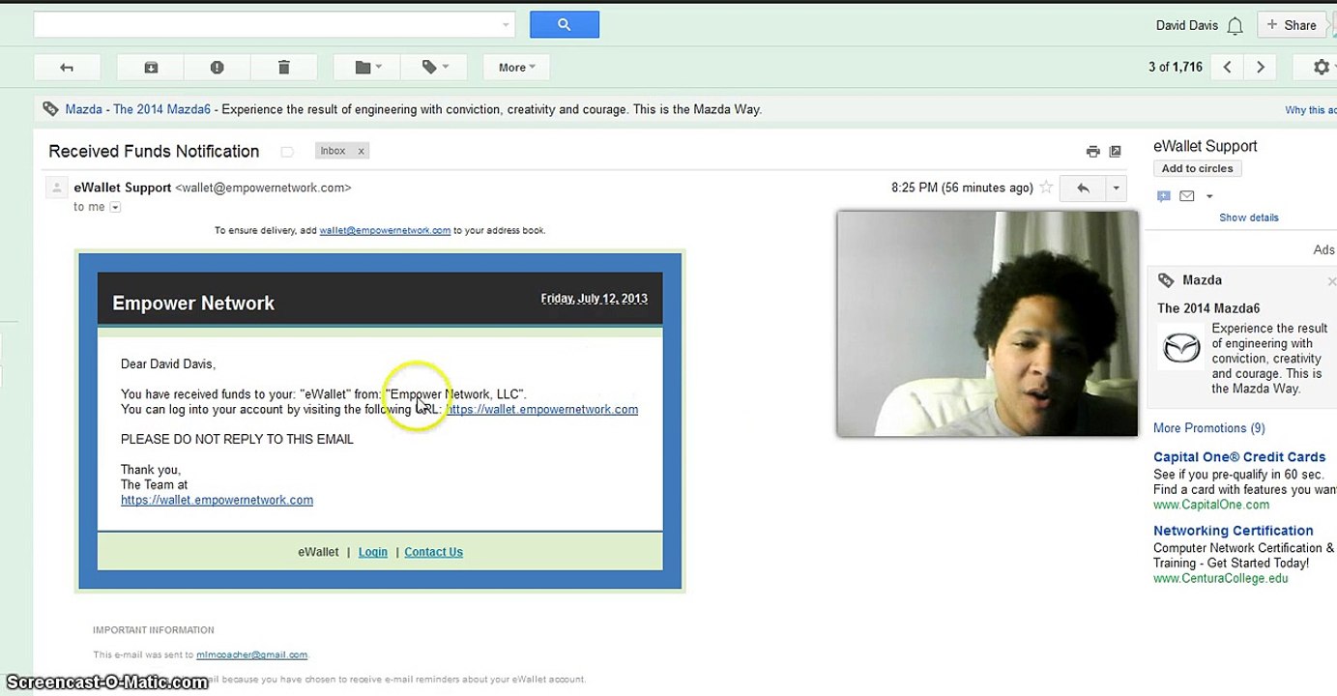Open the Mazda - The 2014 Mazda6 banner ad link

click(138, 109)
